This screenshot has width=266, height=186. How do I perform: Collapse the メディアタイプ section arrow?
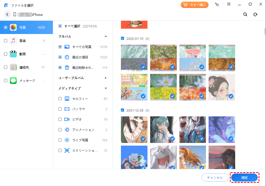[106, 88]
